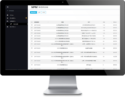125x97 pixels.
Task: Select the highlighted blue period tab
Action: click(33, 12)
